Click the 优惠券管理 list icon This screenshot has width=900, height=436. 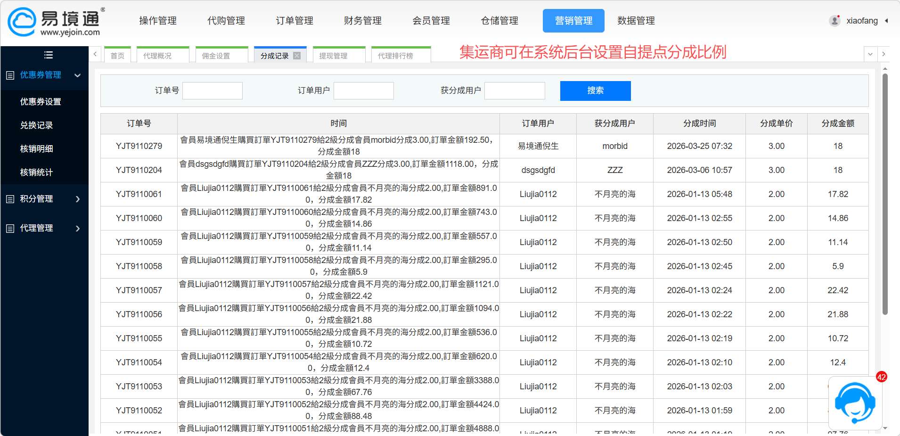pos(10,75)
